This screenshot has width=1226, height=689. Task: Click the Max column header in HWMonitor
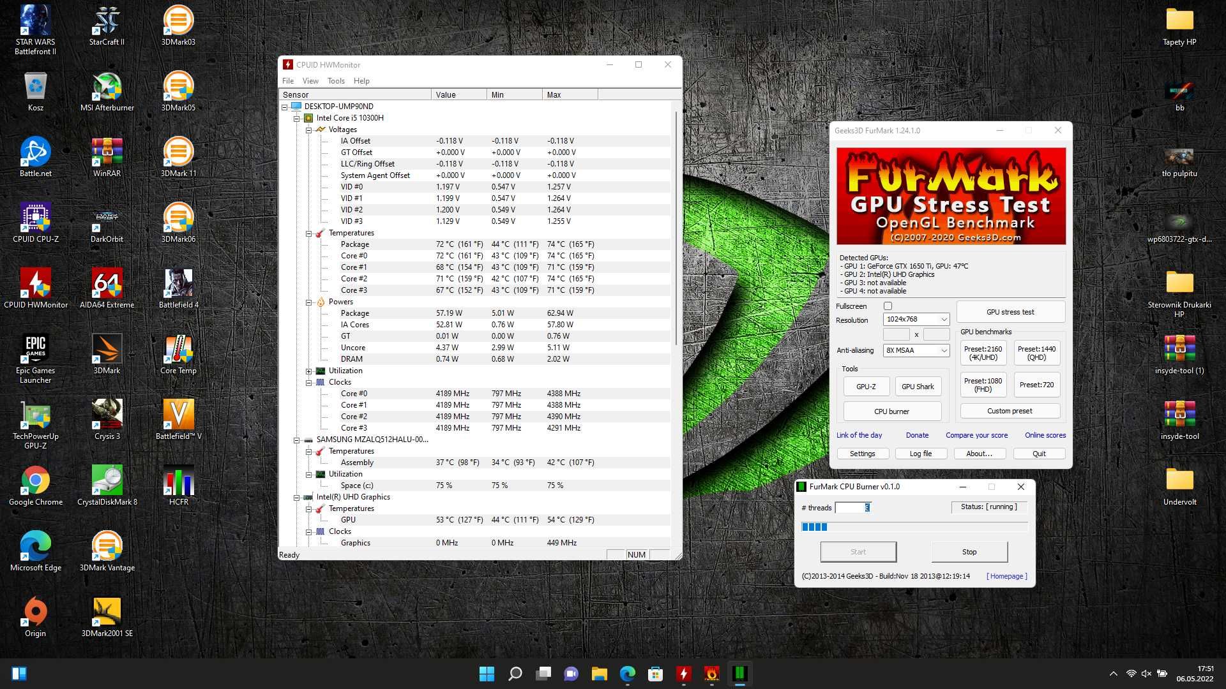[x=570, y=94]
